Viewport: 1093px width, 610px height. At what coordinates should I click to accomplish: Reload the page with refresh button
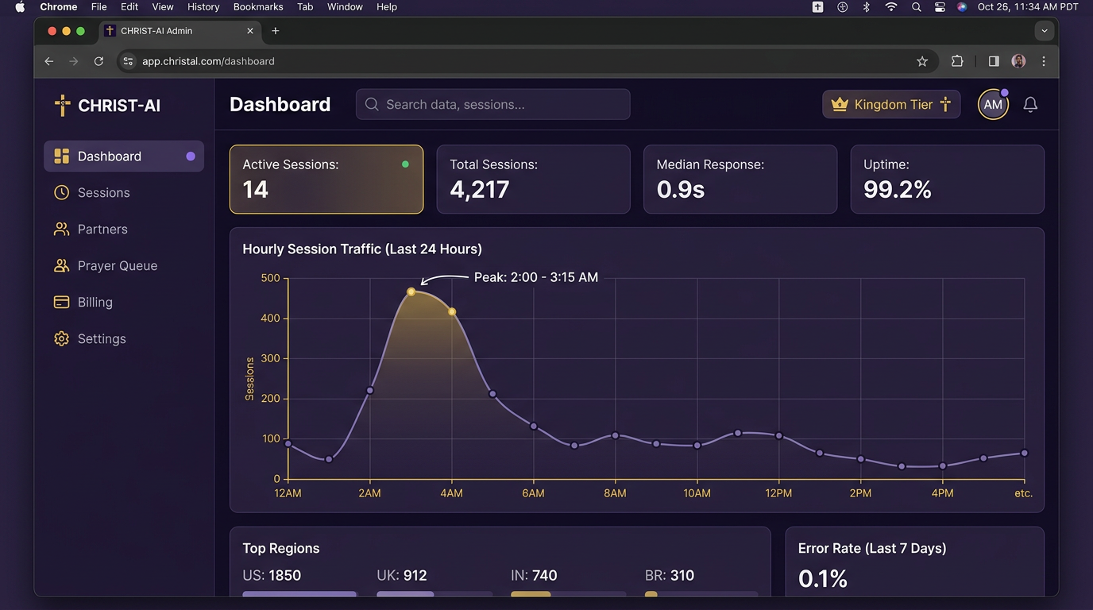click(98, 61)
